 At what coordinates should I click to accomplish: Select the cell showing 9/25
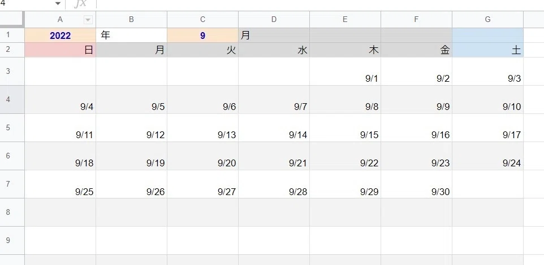(61, 184)
